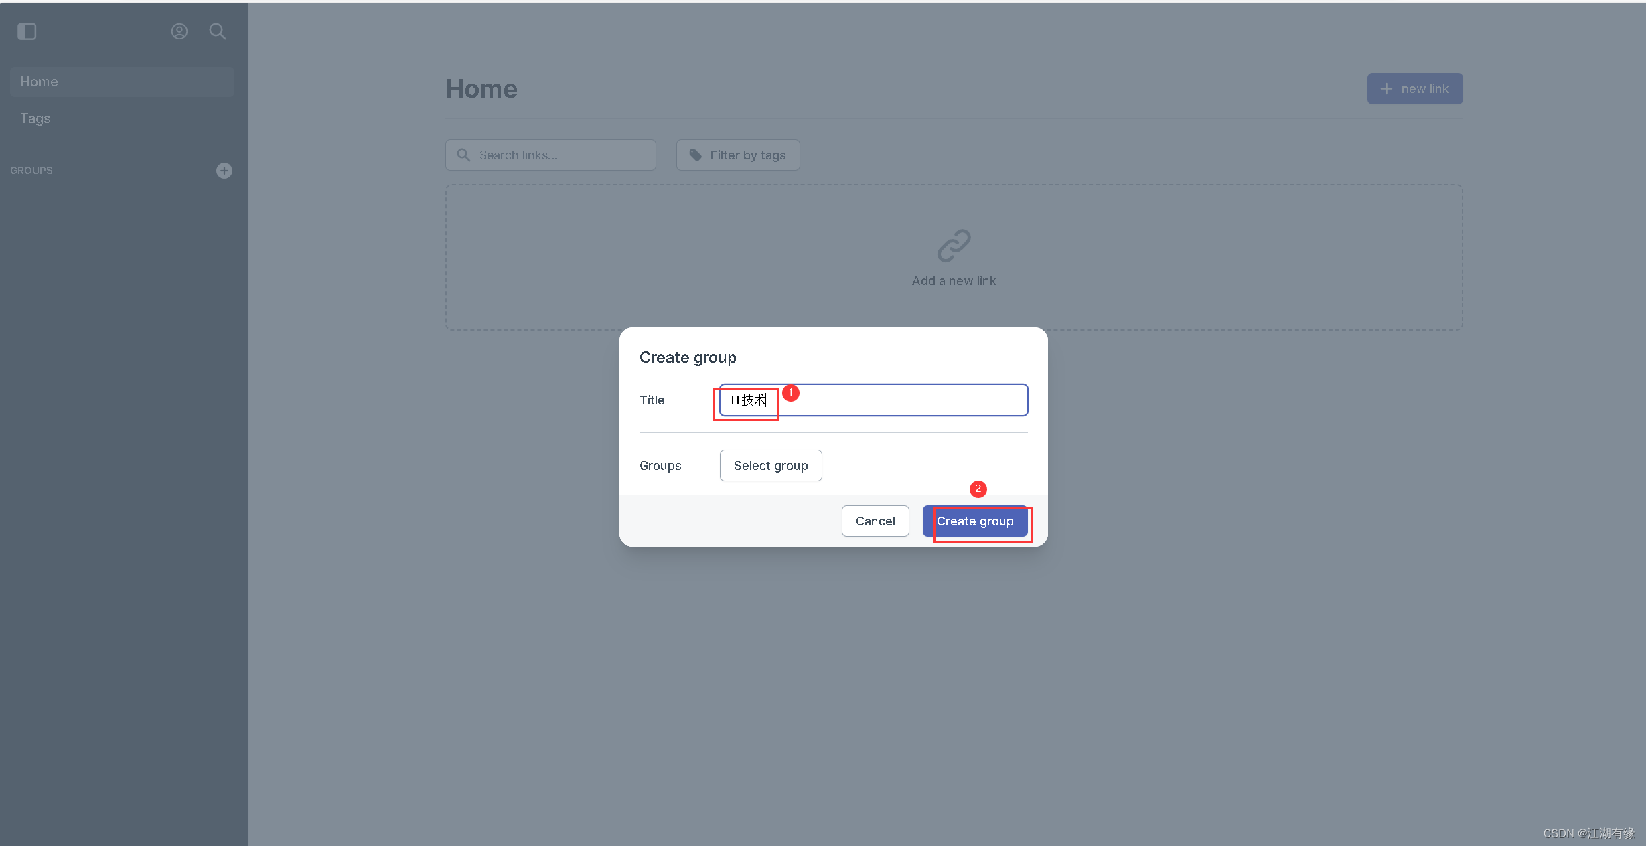Enable new link creation button
The height and width of the screenshot is (846, 1646).
(x=1414, y=88)
